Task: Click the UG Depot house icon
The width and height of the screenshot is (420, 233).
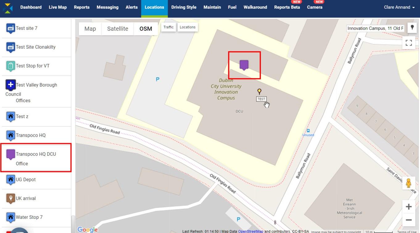Action: [10, 180]
